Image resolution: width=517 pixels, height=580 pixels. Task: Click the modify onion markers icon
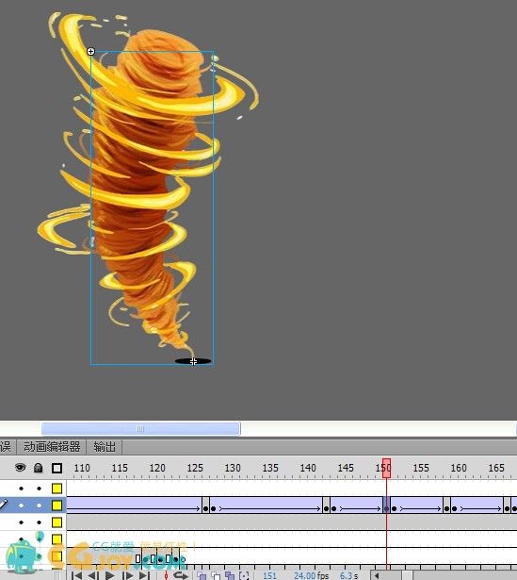pos(244,575)
